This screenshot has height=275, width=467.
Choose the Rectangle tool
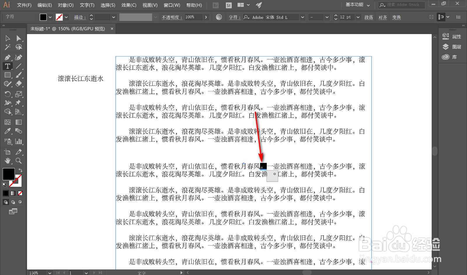point(8,75)
